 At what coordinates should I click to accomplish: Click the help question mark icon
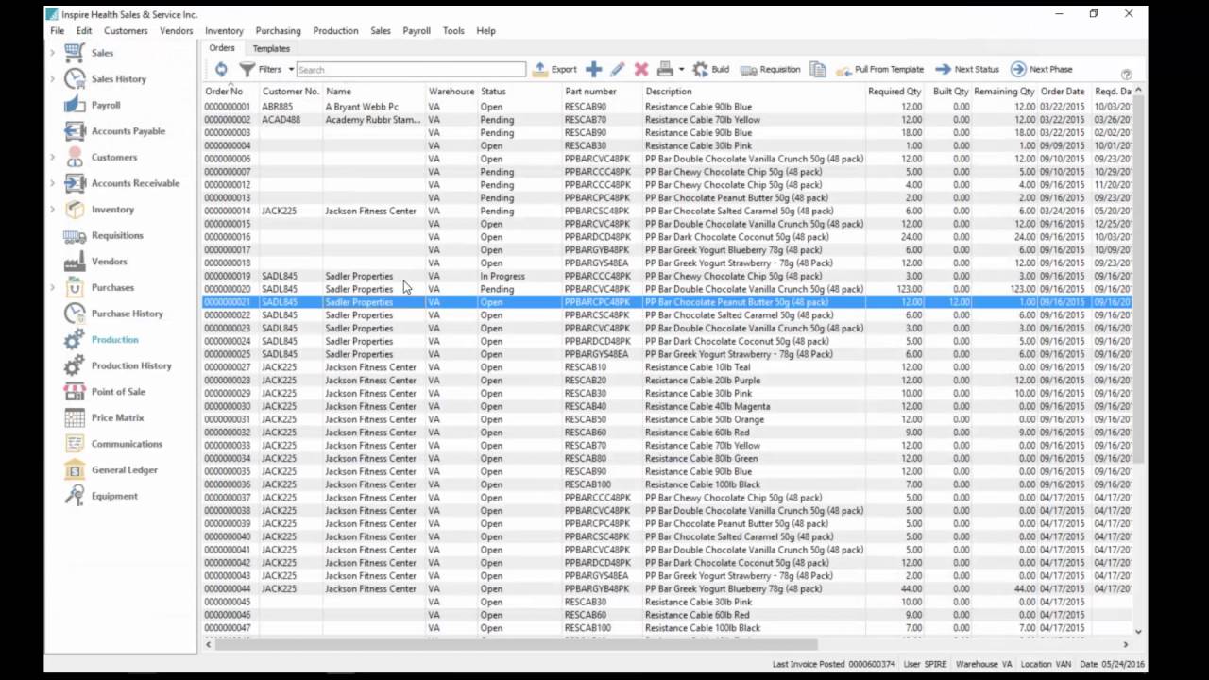tap(1126, 74)
